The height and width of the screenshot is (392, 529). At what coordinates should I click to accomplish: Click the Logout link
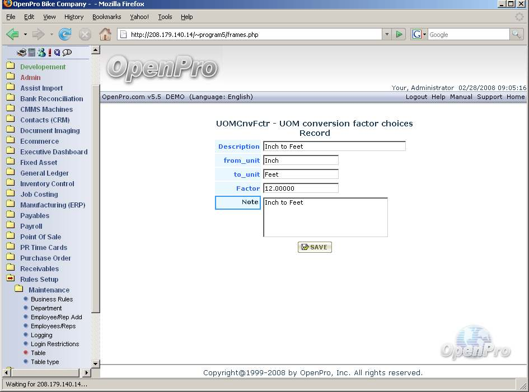coord(416,97)
